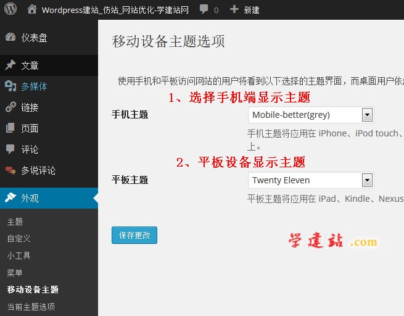404x316 pixels.
Task: Click the 评论 speech bubble icon
Action: [x=10, y=149]
